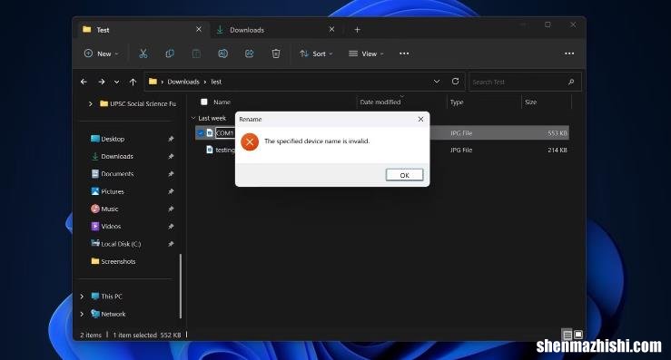Open the recent locations chevron

coord(116,83)
